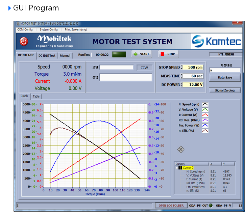
Task: Click the I: Current (A) cursor row
Action: (x=205, y=179)
